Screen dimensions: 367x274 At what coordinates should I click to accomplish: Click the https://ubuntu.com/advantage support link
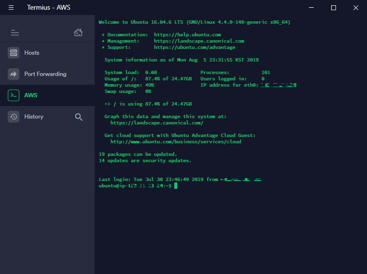pyautogui.click(x=195, y=47)
